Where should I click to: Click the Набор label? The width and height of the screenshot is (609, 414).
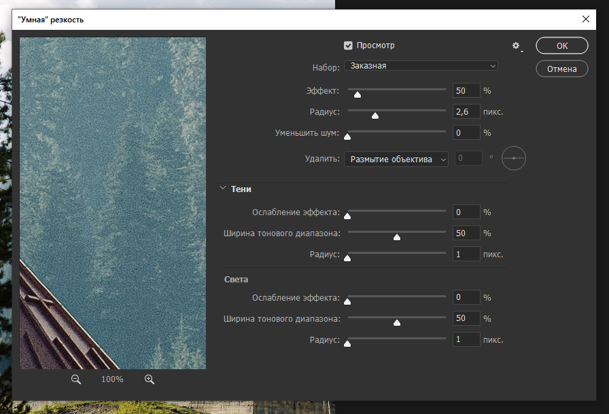[326, 67]
